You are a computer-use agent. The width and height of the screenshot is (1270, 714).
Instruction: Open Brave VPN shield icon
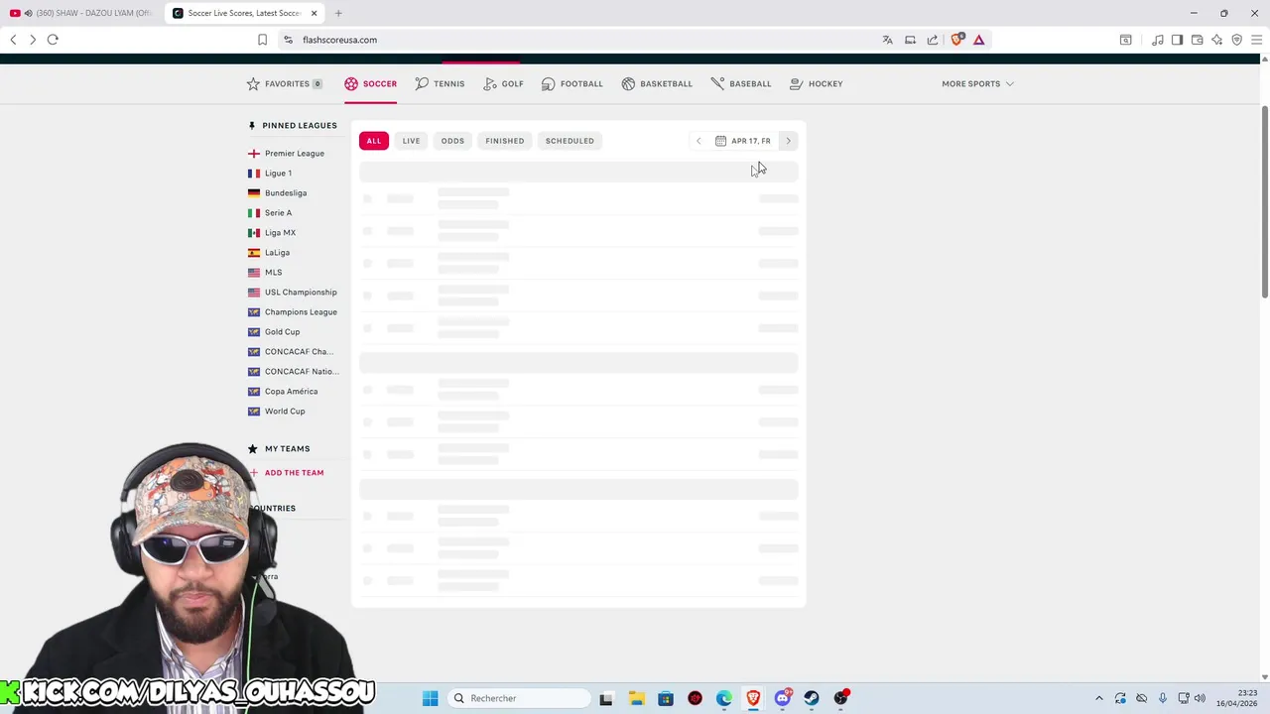[1236, 40]
